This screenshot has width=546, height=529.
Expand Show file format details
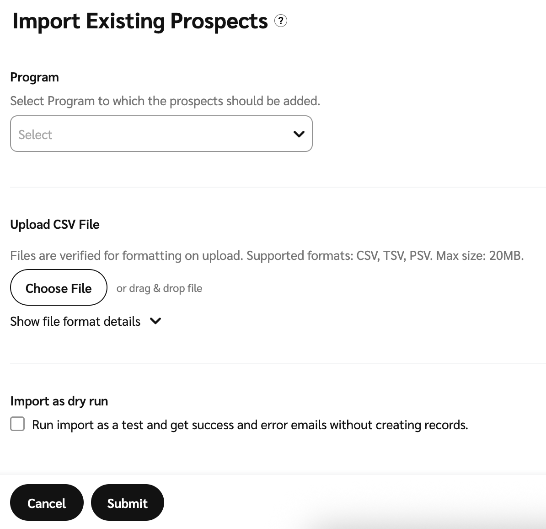(75, 322)
